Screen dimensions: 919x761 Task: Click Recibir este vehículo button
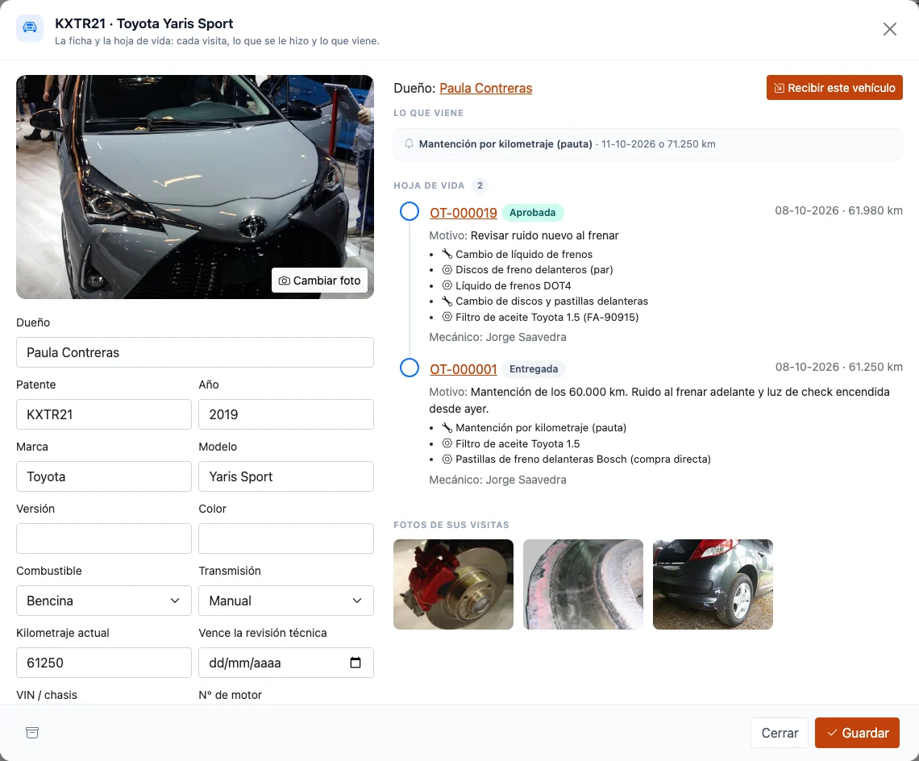coord(834,87)
